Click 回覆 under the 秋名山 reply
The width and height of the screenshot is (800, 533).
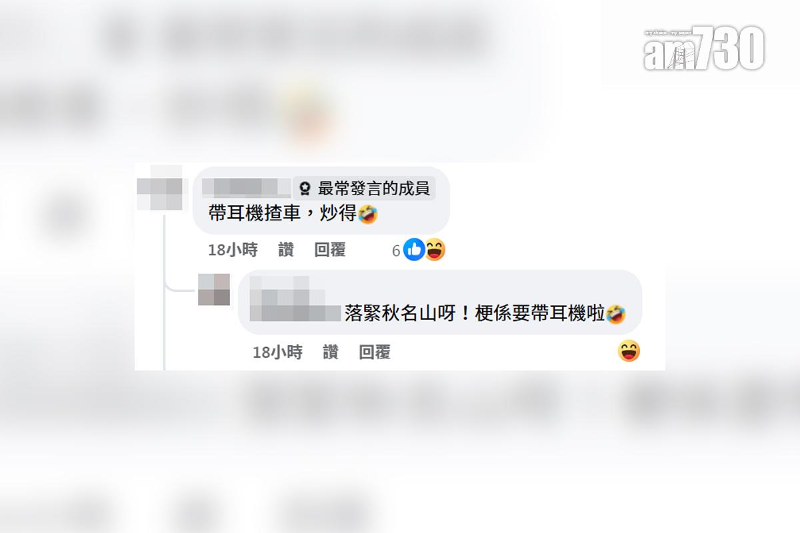375,352
